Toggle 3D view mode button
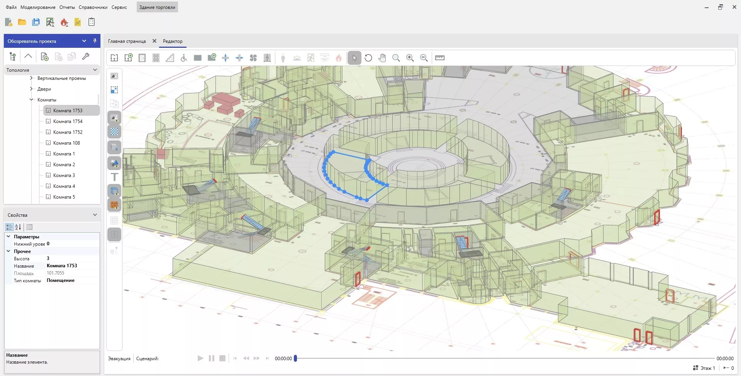741x376 pixels. point(114,147)
